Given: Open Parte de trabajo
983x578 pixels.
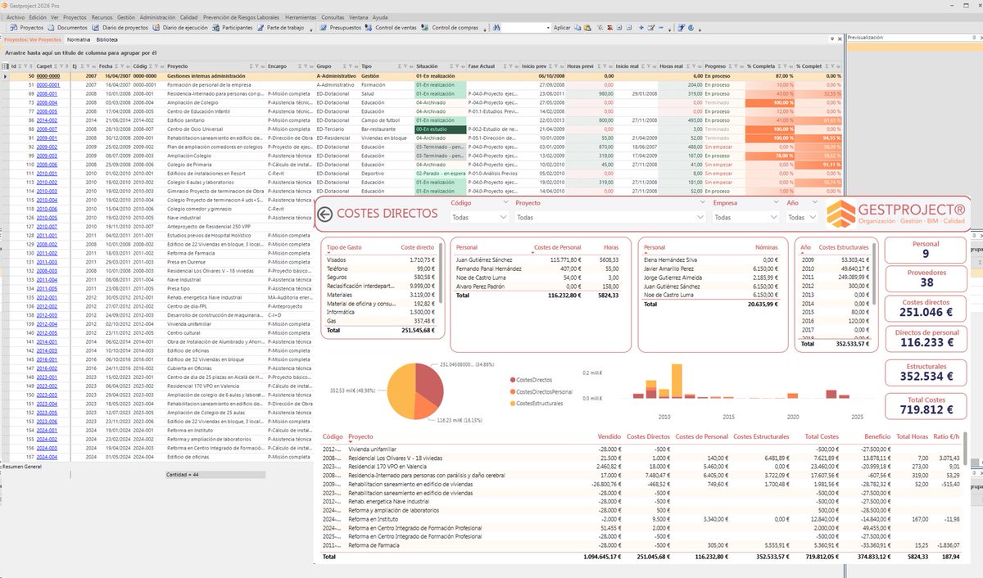Looking at the screenshot, I should click(279, 27).
